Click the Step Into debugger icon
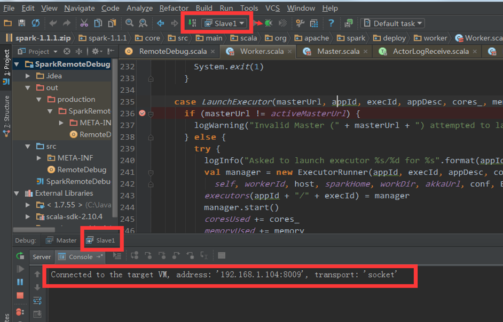The height and width of the screenshot is (322, 503). click(x=148, y=255)
